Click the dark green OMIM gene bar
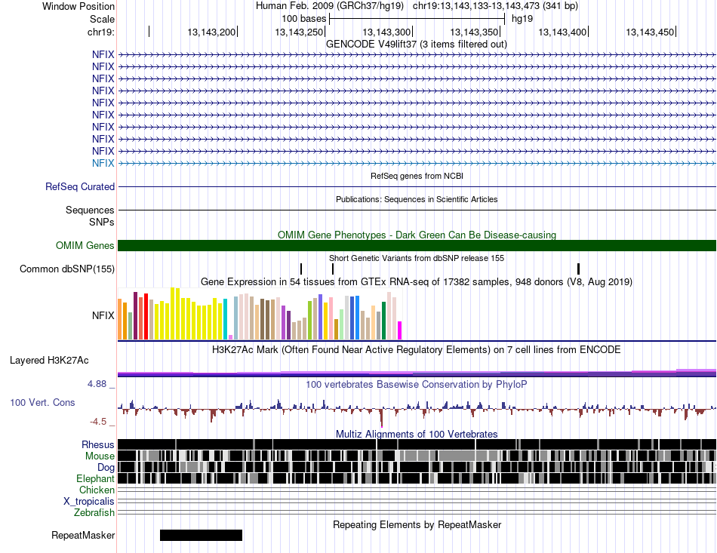The width and height of the screenshot is (717, 553). [x=417, y=245]
